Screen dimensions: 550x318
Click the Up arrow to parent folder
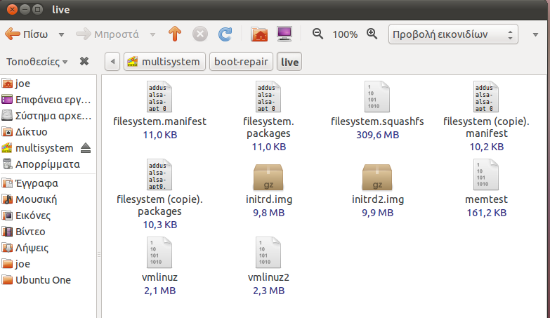point(174,34)
